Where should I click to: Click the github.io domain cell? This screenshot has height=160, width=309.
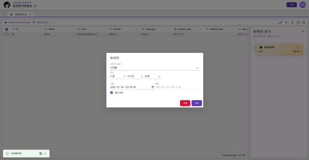pos(124,34)
